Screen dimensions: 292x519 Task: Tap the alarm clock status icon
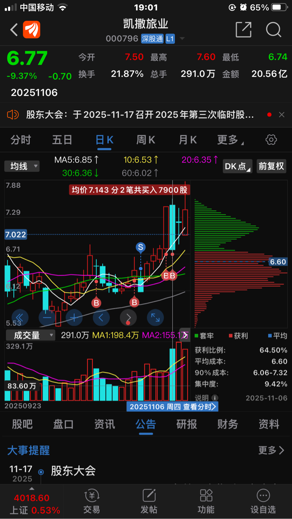[x=243, y=8]
